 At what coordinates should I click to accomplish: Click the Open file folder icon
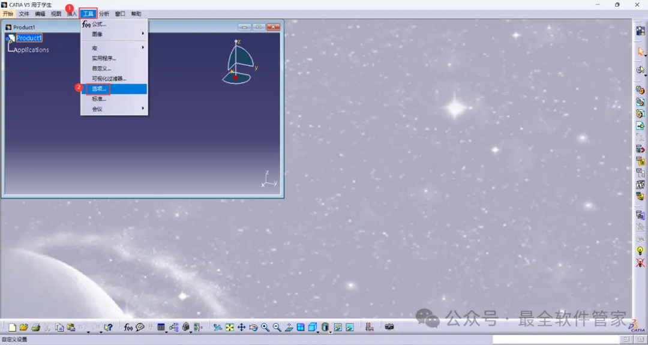click(x=24, y=328)
